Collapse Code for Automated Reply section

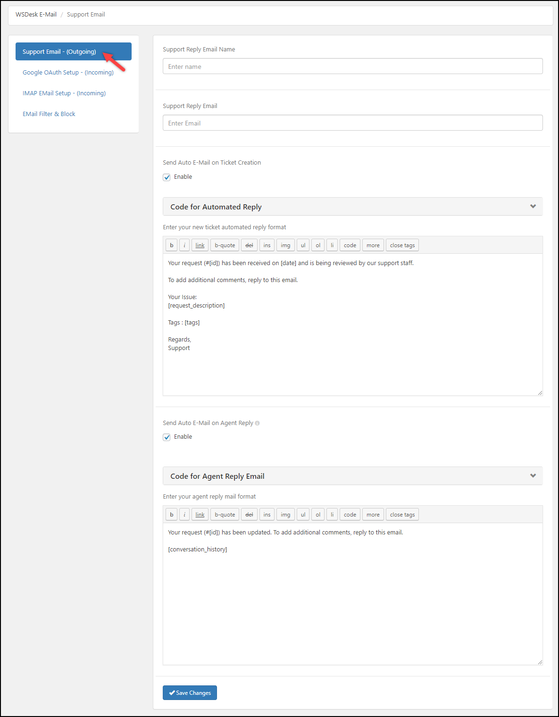[533, 207]
